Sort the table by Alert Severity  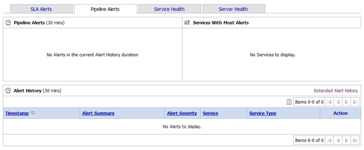pyautogui.click(x=182, y=113)
